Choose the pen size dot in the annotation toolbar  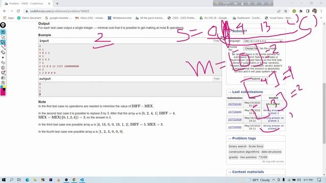click(x=3, y=57)
